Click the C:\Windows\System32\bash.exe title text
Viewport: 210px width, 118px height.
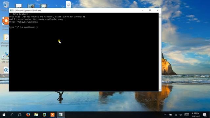(x=27, y=10)
